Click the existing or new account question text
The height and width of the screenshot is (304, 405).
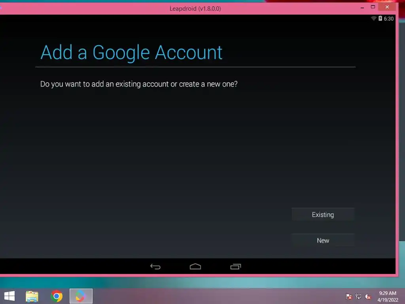click(x=139, y=84)
